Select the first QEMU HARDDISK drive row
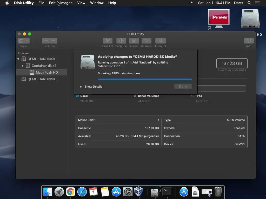Viewport: 266px width, 199px height. [41, 59]
